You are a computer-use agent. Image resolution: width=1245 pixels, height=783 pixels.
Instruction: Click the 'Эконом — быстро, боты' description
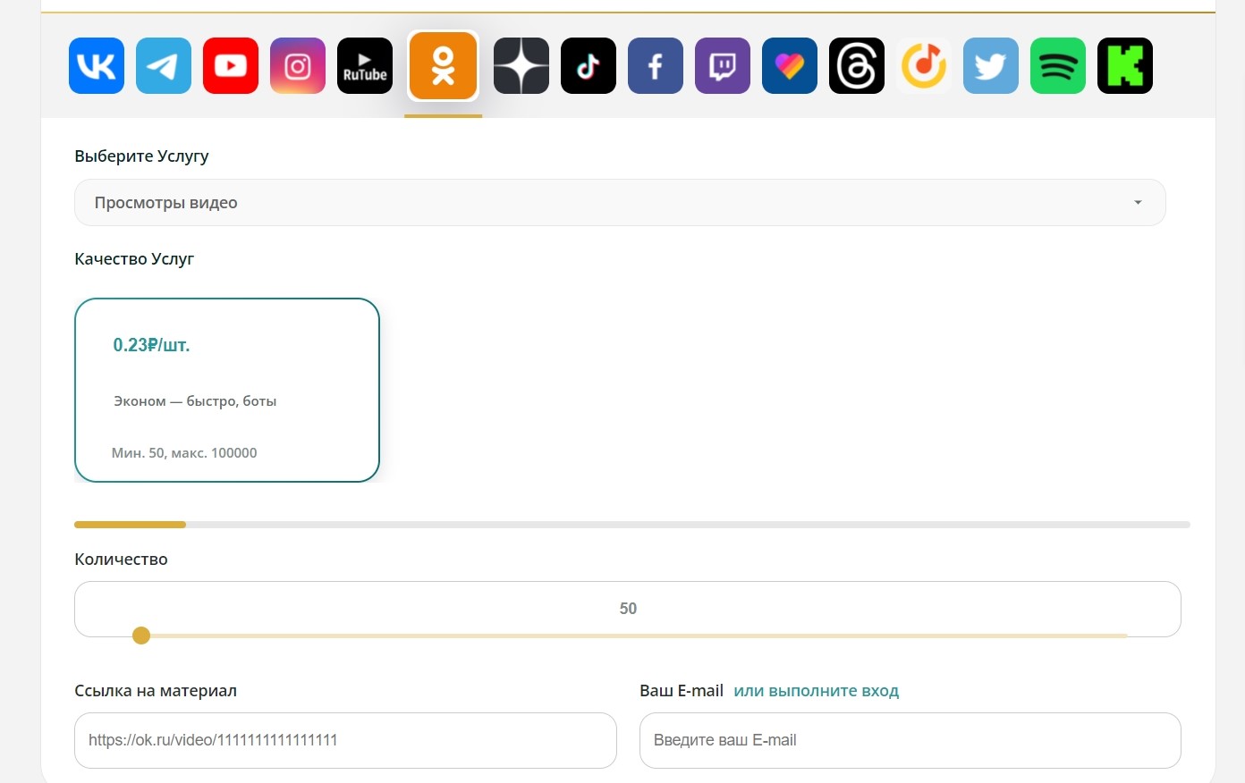[195, 401]
